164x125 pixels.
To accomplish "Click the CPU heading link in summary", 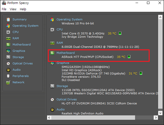I will pos(60,30).
